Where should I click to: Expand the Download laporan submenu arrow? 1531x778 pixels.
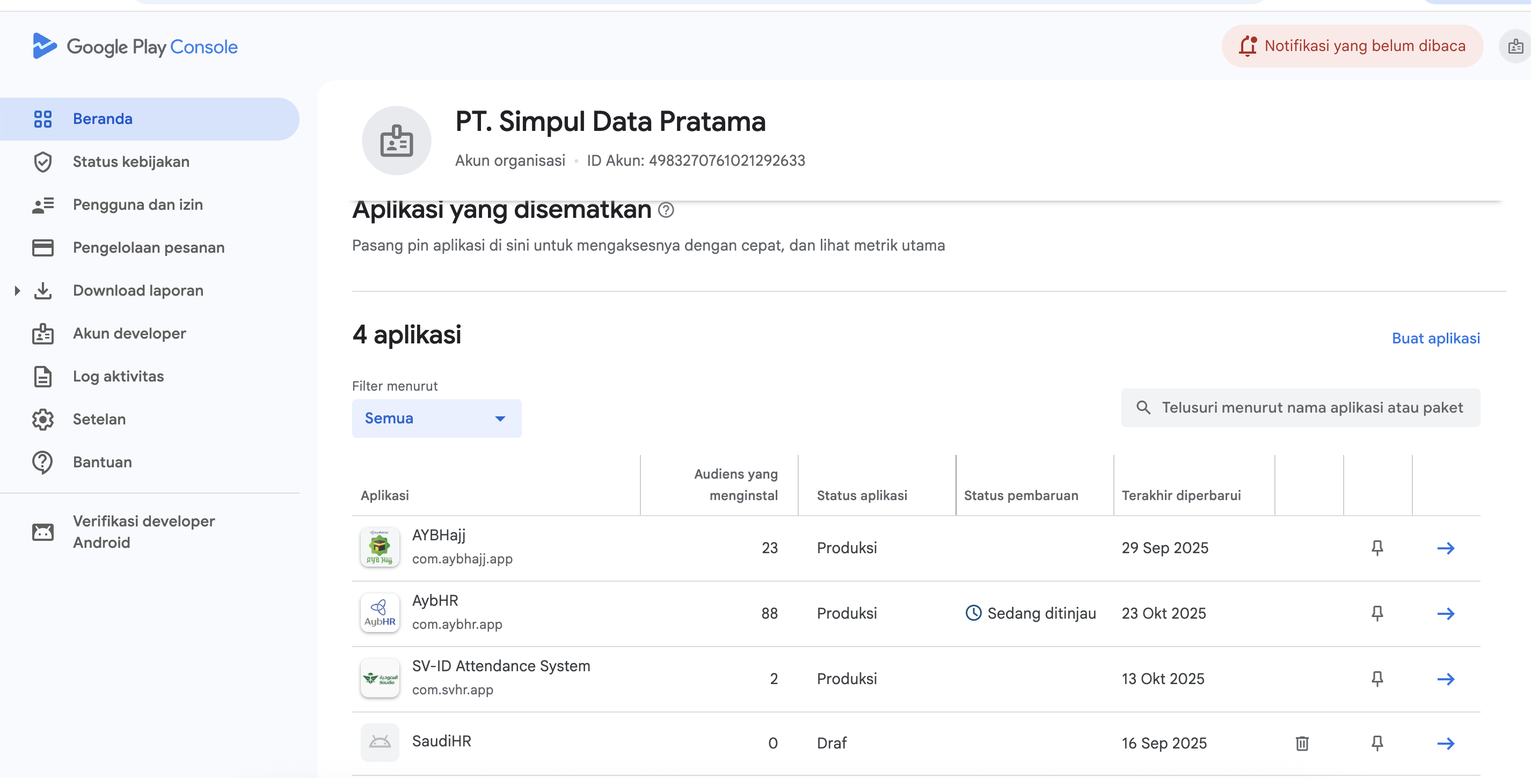coord(17,290)
